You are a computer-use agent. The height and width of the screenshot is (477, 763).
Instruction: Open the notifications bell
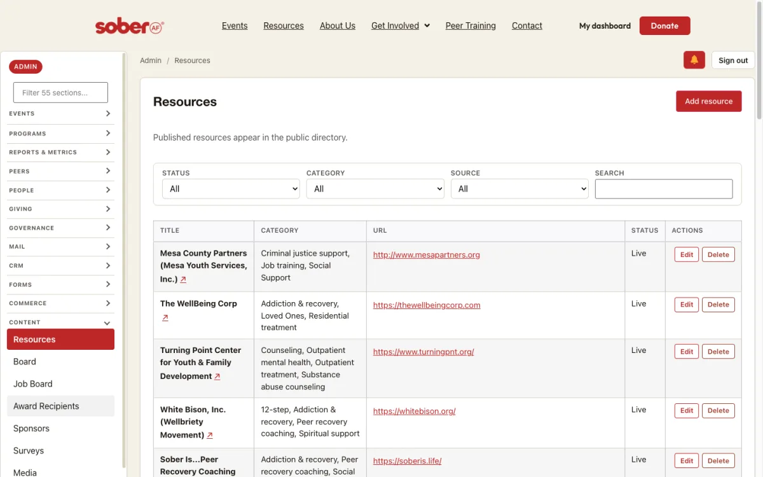[694, 60]
